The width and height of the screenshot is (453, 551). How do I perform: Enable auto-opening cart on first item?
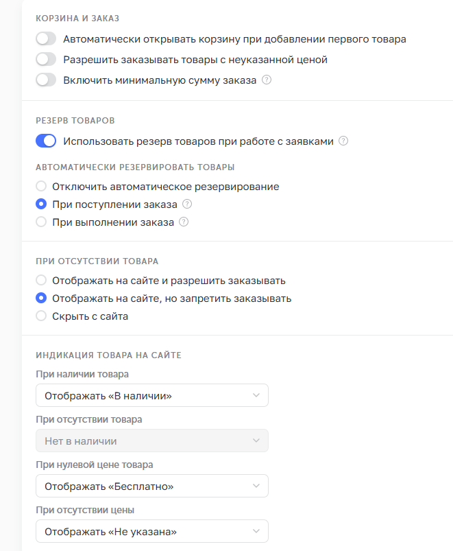point(45,38)
